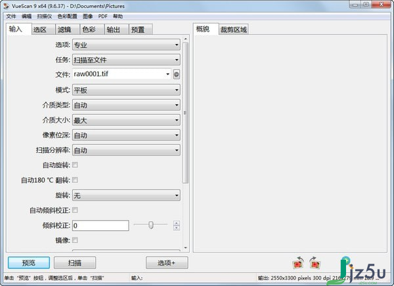The width and height of the screenshot is (394, 286).
Task: Click the options panel vertical scrollbar
Action: (x=185, y=112)
